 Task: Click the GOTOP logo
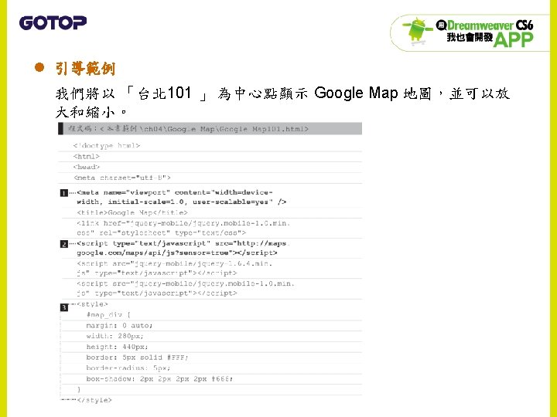[53, 22]
